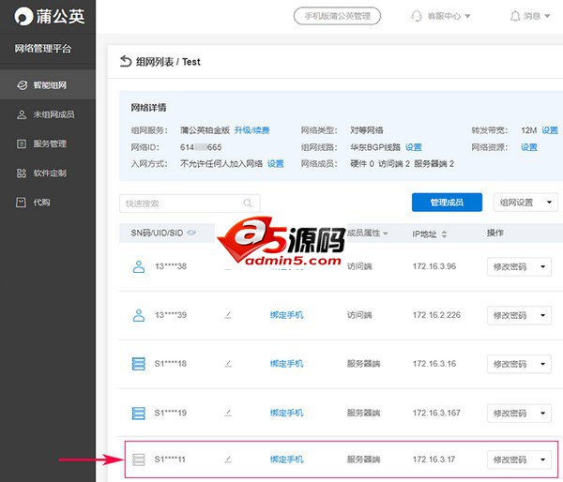563x482 pixels.
Task: Open dropdown arrow beside 修改密码 for 172.16.2.226
Action: pyautogui.click(x=543, y=315)
